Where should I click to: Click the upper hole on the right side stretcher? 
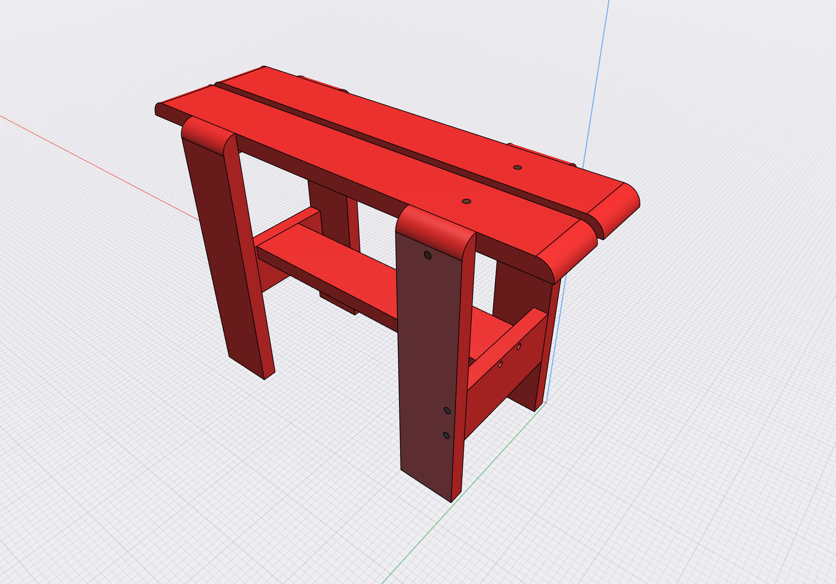[519, 346]
